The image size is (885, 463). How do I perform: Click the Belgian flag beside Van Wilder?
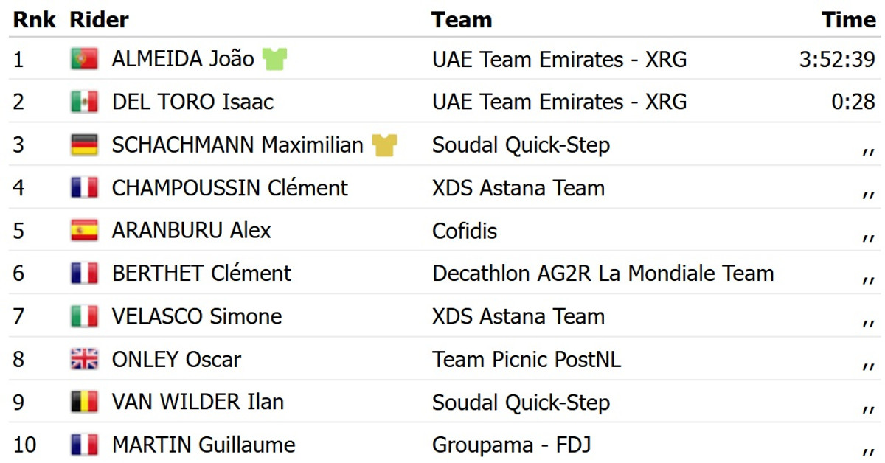click(84, 403)
